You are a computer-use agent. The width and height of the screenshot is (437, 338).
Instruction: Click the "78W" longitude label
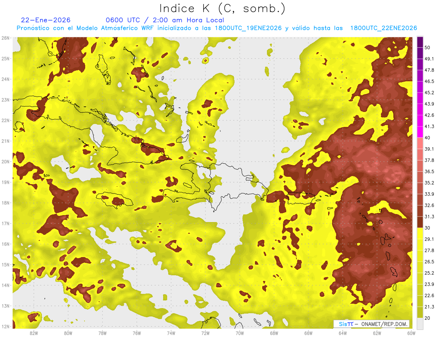click(102, 333)
